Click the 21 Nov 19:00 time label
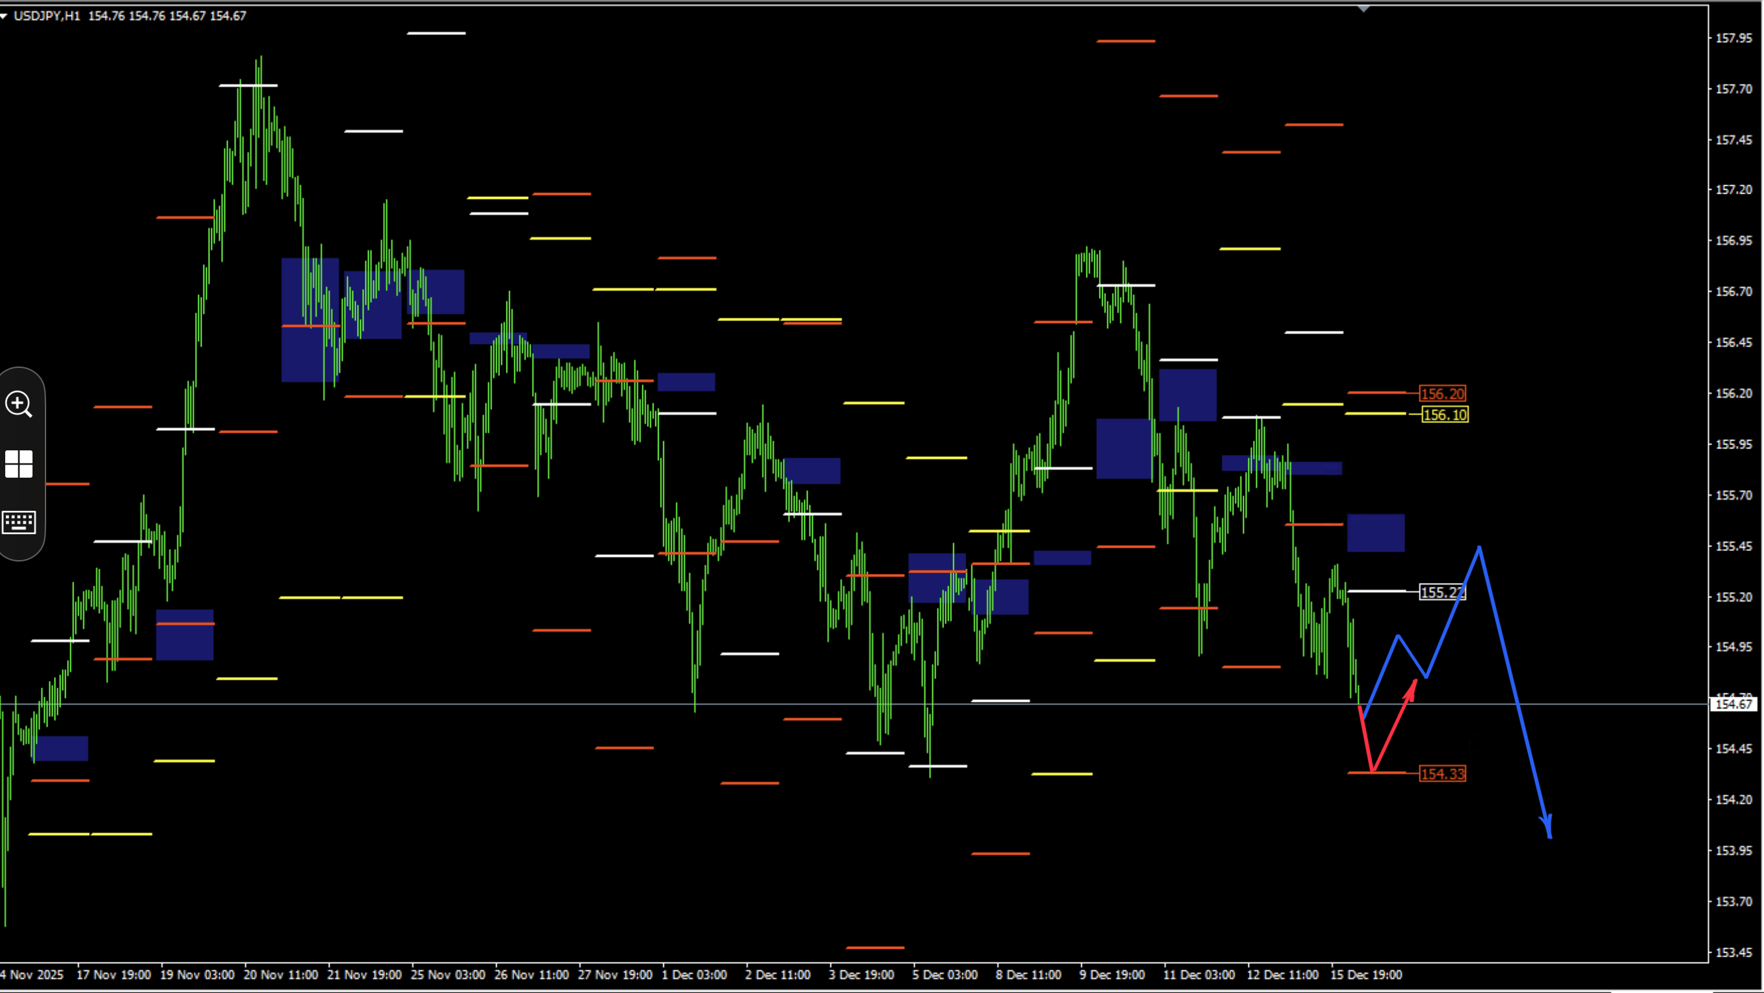Viewport: 1764px width, 993px height. click(x=364, y=975)
